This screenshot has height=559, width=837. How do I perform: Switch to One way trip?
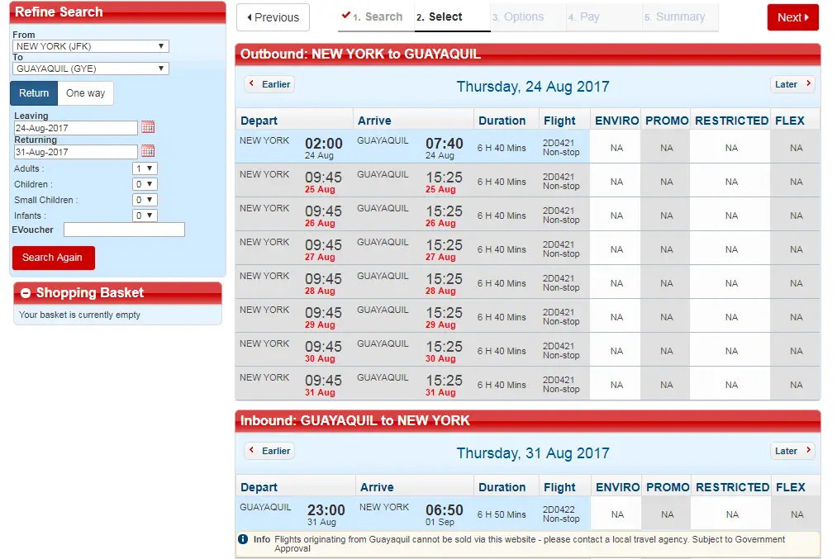(x=86, y=93)
